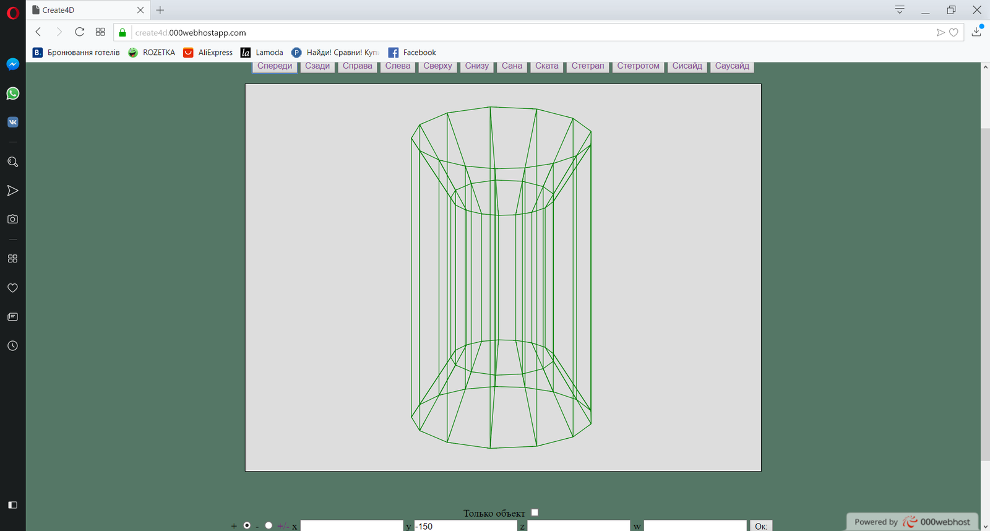Add page to bookmarks with heart icon
Screen dimensions: 990x531
[954, 33]
